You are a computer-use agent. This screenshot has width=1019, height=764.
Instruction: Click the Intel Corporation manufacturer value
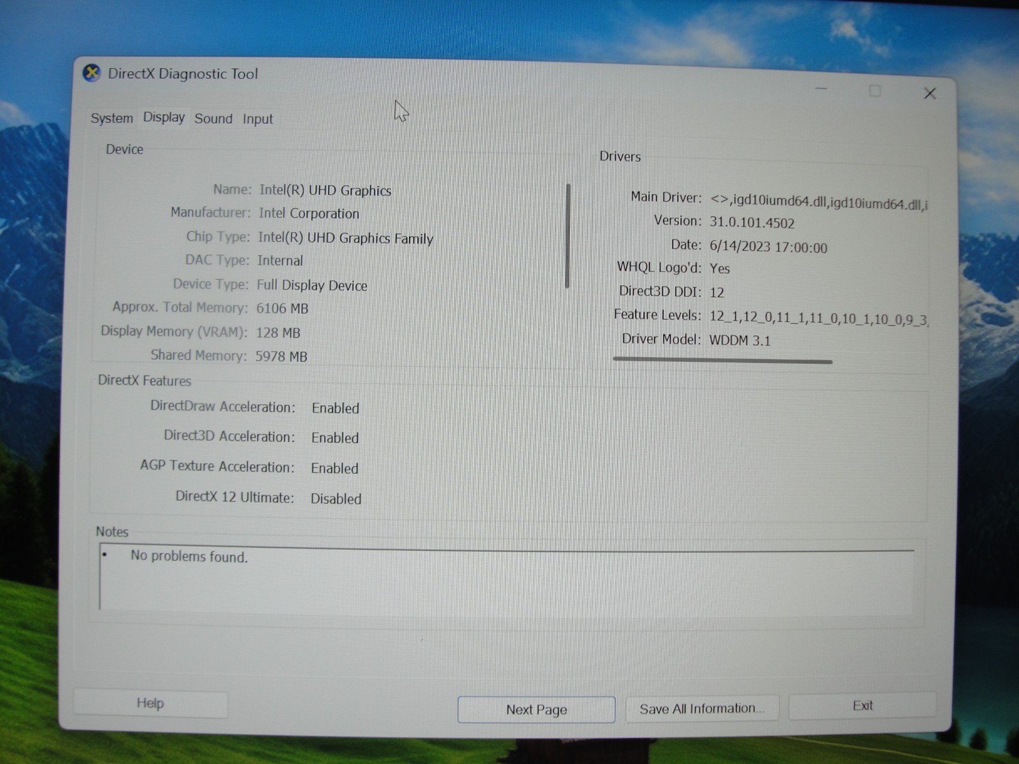tap(309, 213)
